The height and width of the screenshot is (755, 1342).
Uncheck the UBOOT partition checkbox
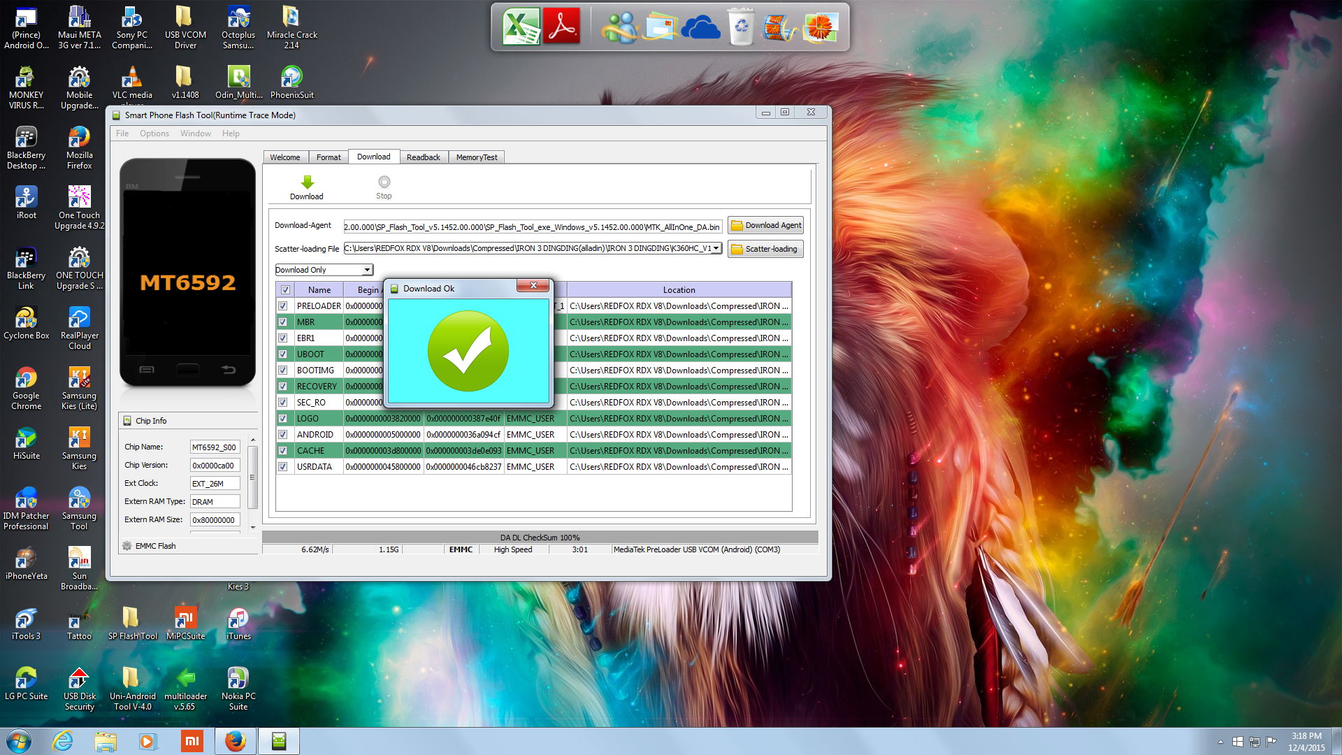[283, 354]
